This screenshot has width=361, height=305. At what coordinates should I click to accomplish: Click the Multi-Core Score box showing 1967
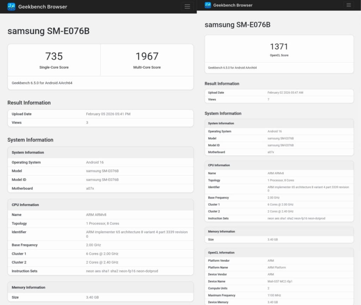(147, 60)
